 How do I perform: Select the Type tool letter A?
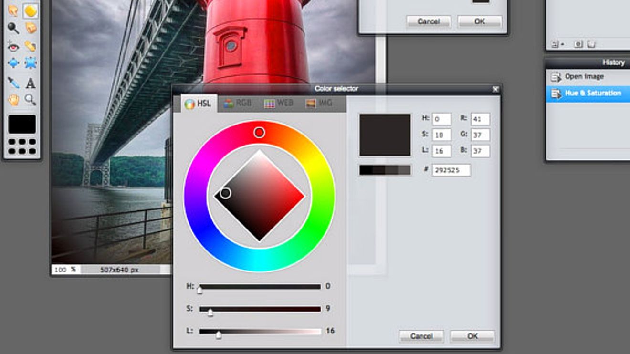[31, 83]
